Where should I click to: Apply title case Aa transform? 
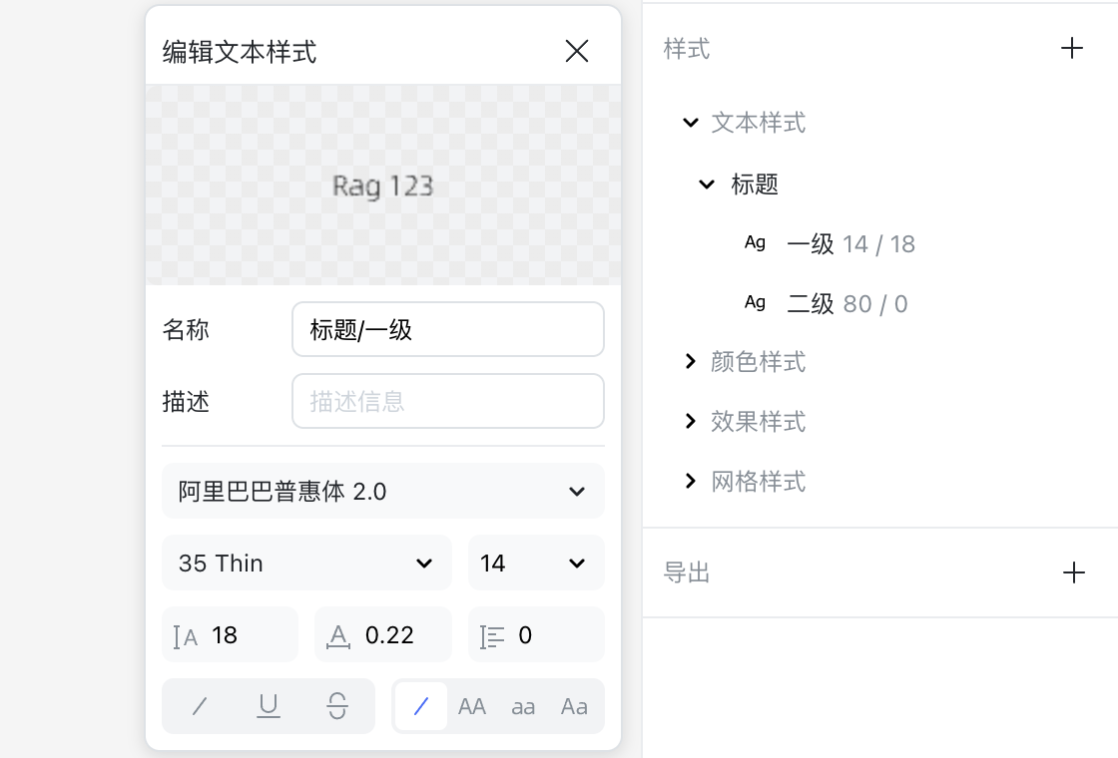point(574,706)
